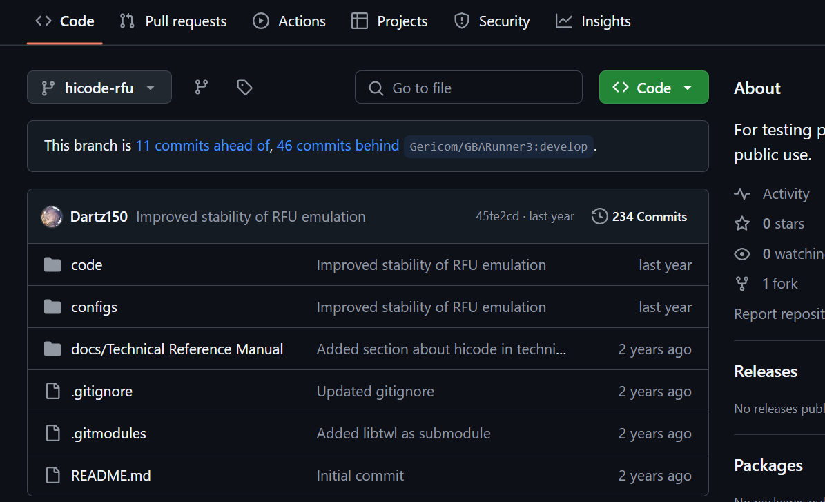The height and width of the screenshot is (502, 825).
Task: Click file icon for .gitignore
Action: (x=52, y=391)
